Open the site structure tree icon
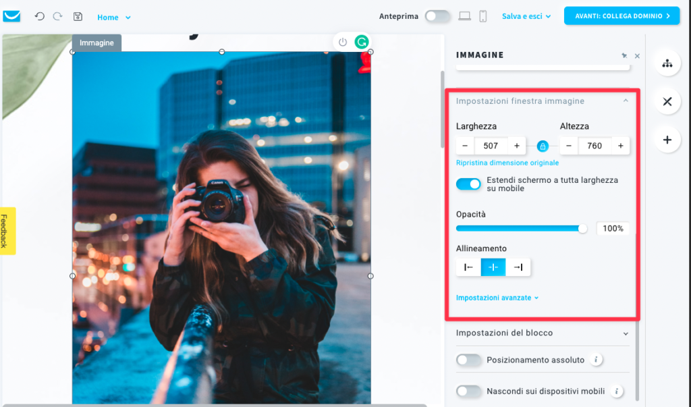Image resolution: width=691 pixels, height=407 pixels. 667,63
